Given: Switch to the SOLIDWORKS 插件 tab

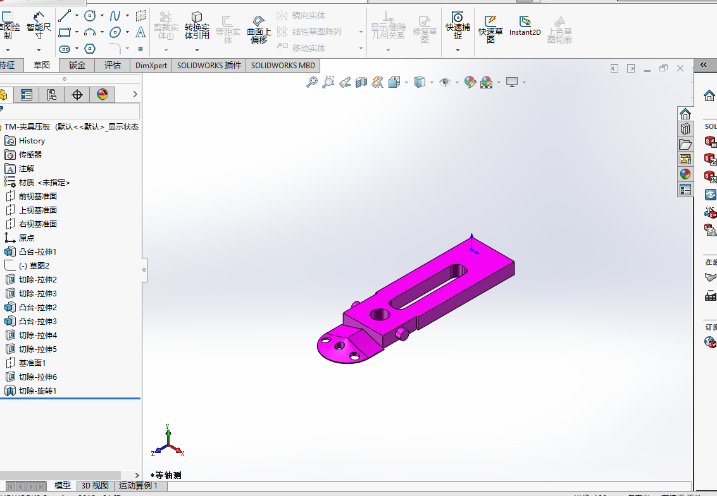Looking at the screenshot, I should tap(209, 65).
